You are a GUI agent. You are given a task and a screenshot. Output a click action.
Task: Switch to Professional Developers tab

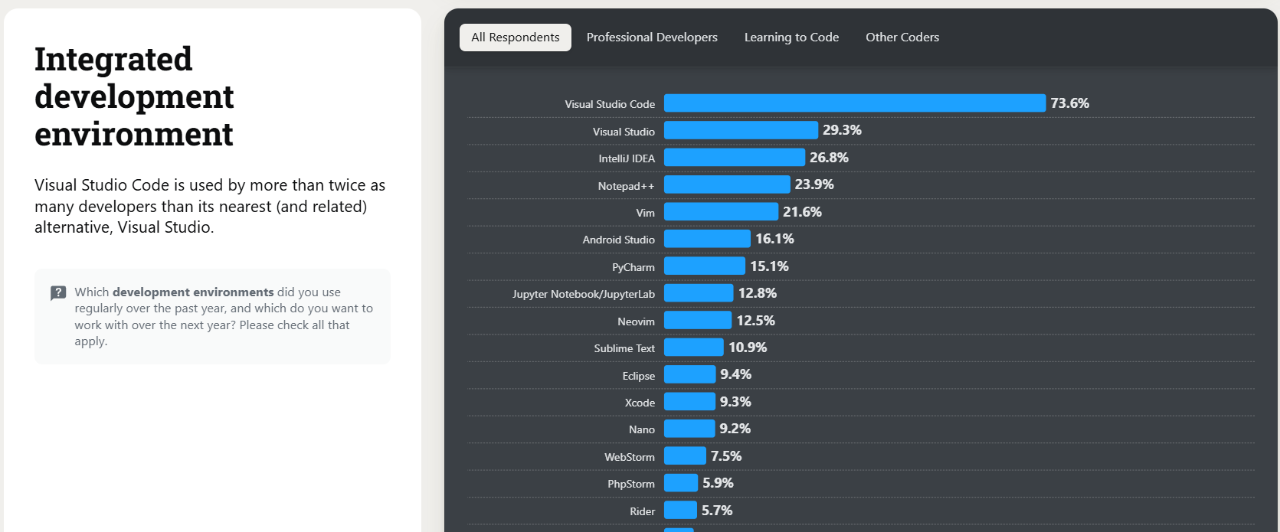pos(652,38)
